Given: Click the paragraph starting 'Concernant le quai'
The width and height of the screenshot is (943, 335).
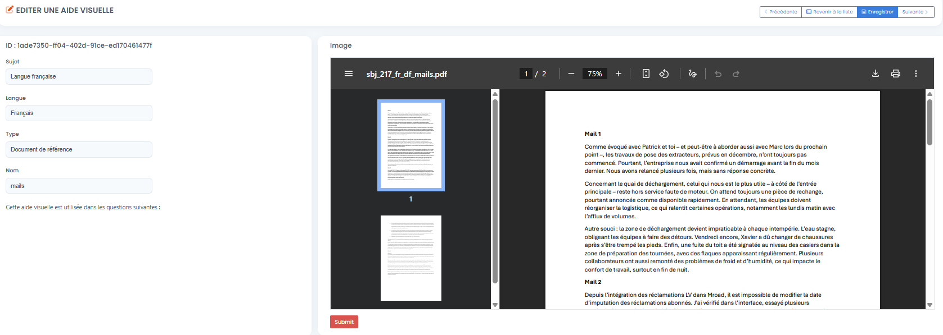Looking at the screenshot, I should click(710, 200).
